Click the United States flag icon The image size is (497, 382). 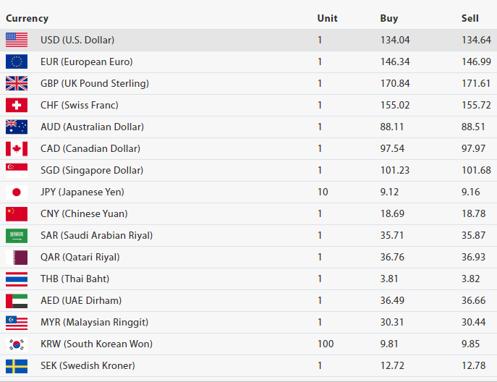tap(17, 40)
